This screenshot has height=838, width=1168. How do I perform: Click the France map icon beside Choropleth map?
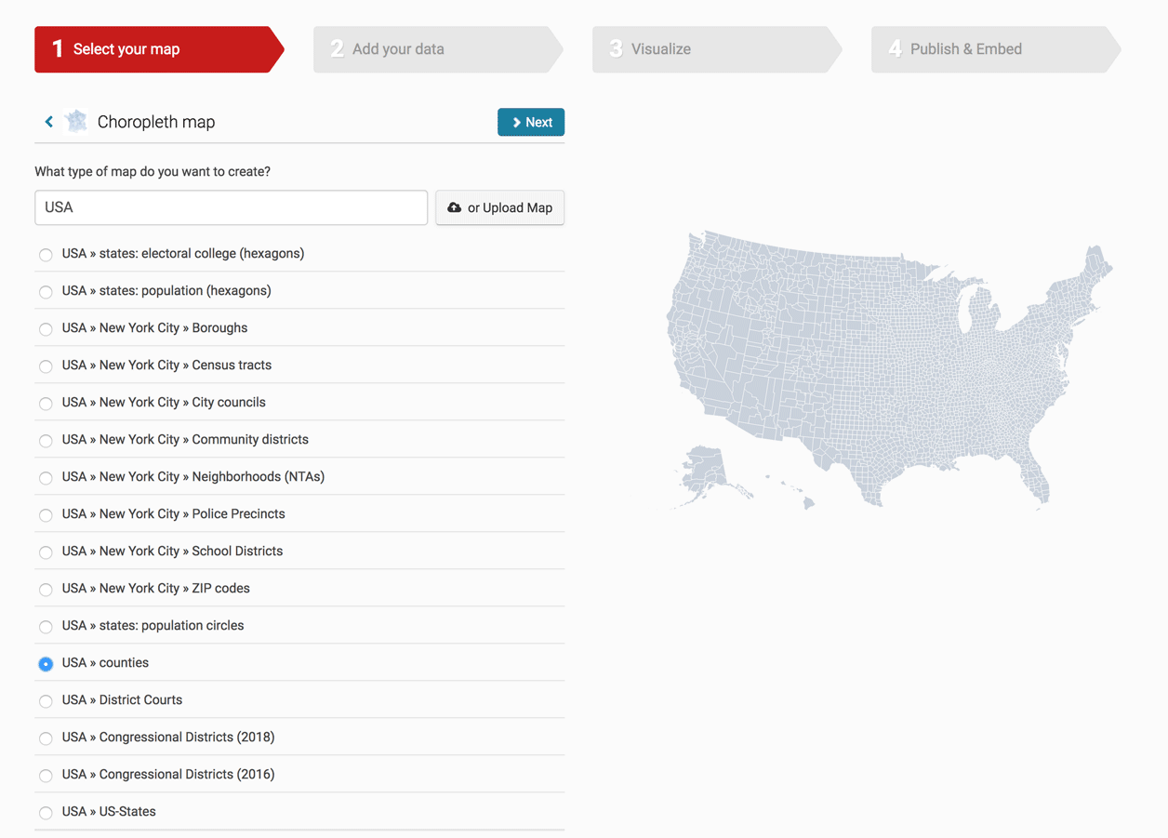click(x=76, y=121)
